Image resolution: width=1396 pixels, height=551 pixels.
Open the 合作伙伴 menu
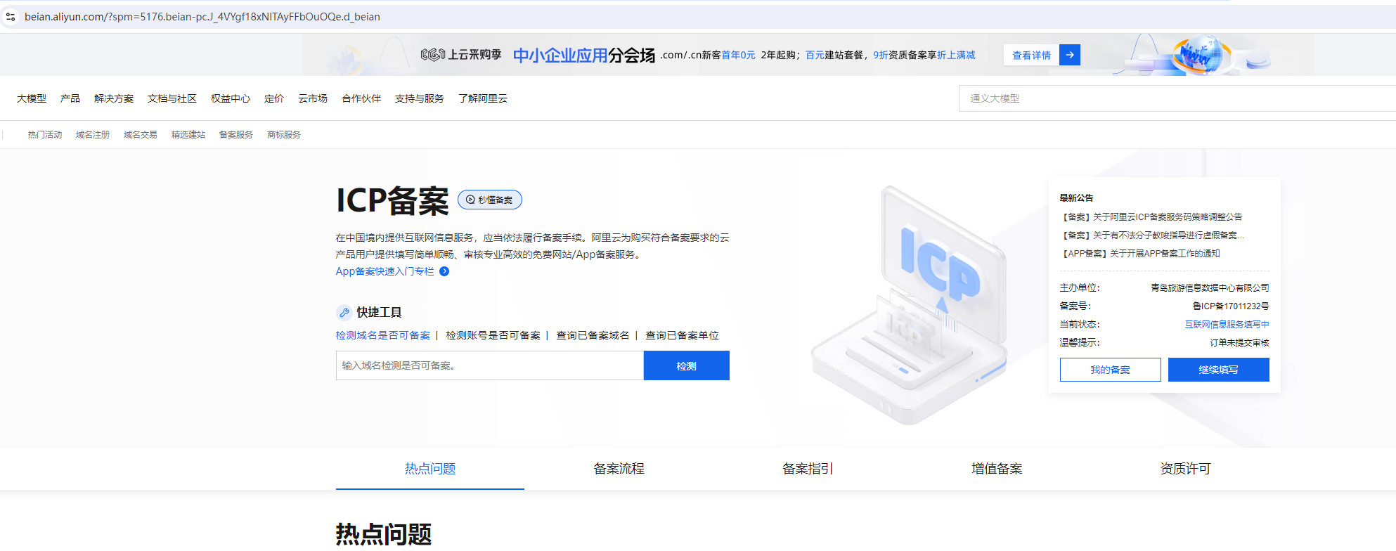[x=361, y=98]
